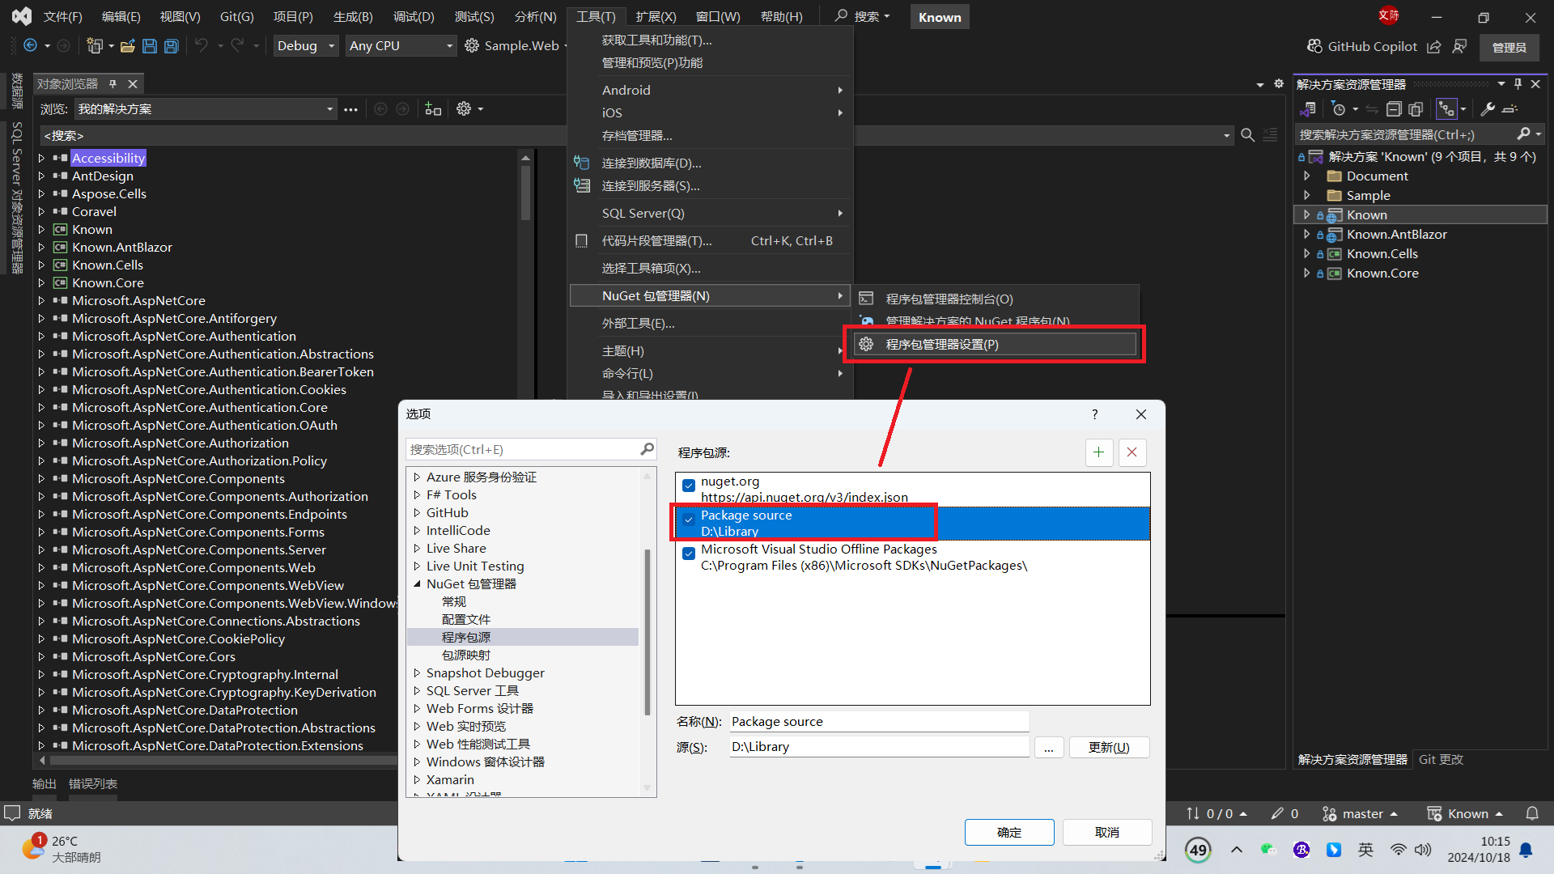
Task: Click the notification bell in status bar
Action: (x=1532, y=813)
